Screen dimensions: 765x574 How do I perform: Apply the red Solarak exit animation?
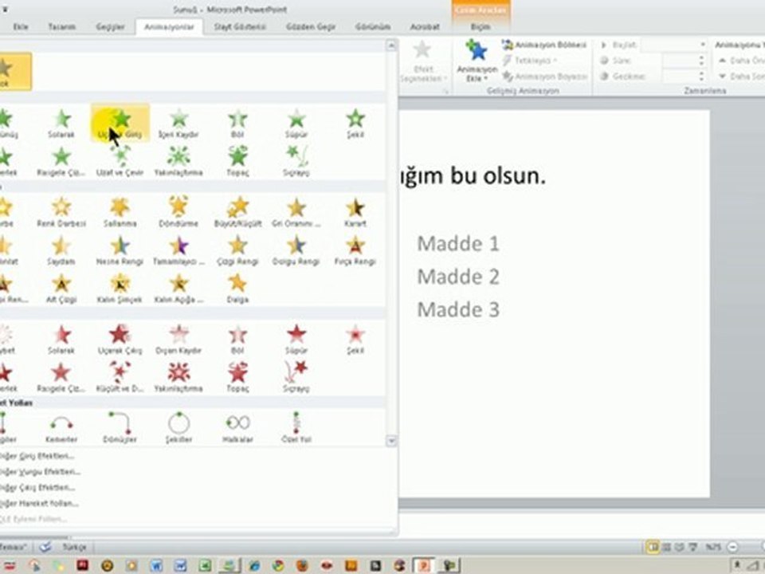point(61,340)
